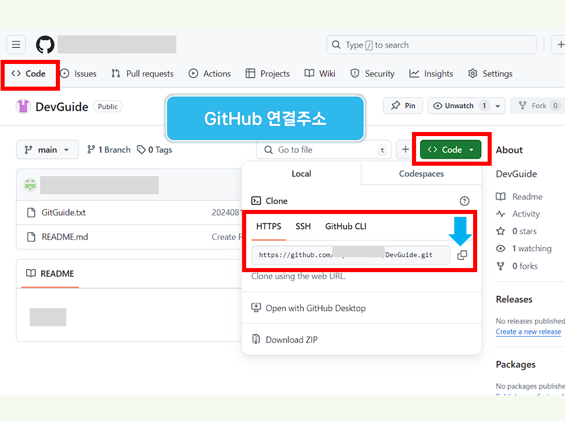
Task: Copy the HTTPS clone URL
Action: [x=462, y=255]
